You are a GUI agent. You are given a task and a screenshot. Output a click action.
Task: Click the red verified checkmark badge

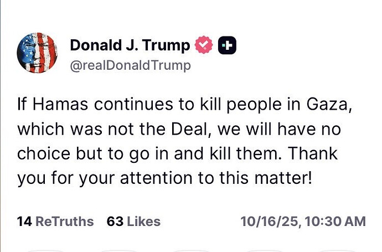[x=205, y=45]
